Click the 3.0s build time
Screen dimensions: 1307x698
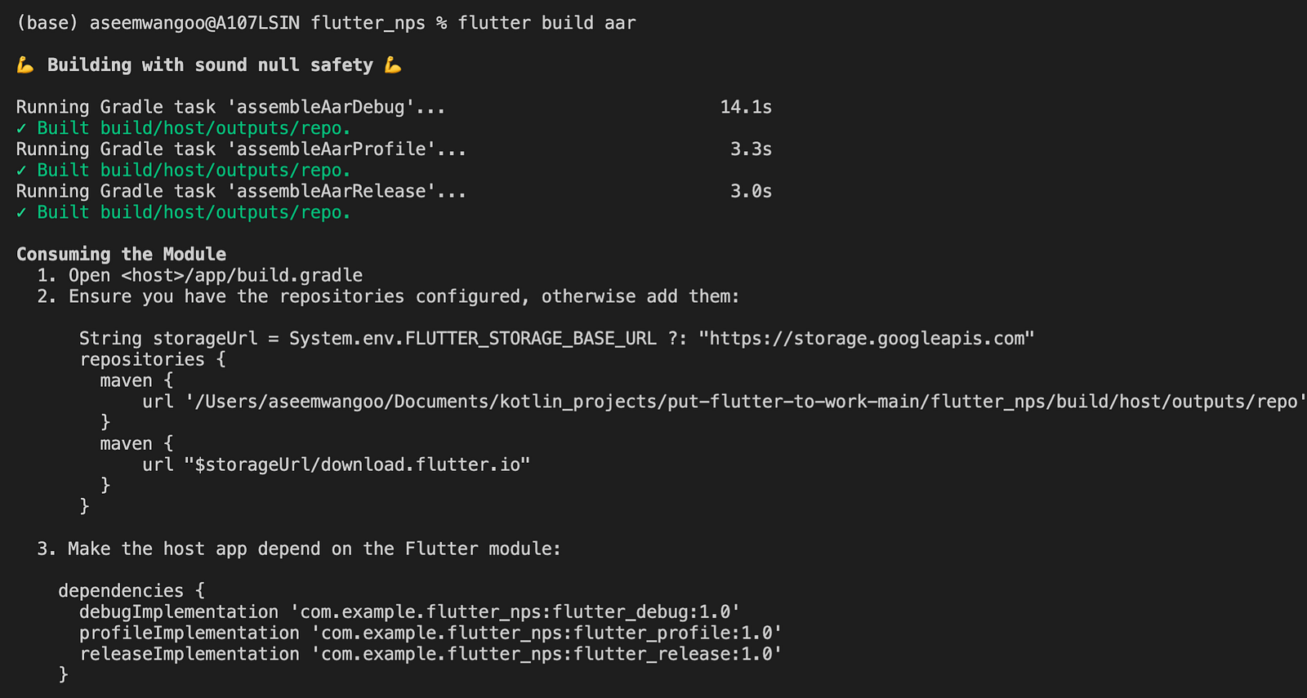(x=751, y=191)
